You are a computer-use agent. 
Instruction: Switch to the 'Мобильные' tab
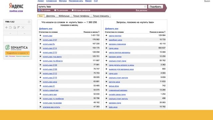pyautogui.click(x=64, y=16)
